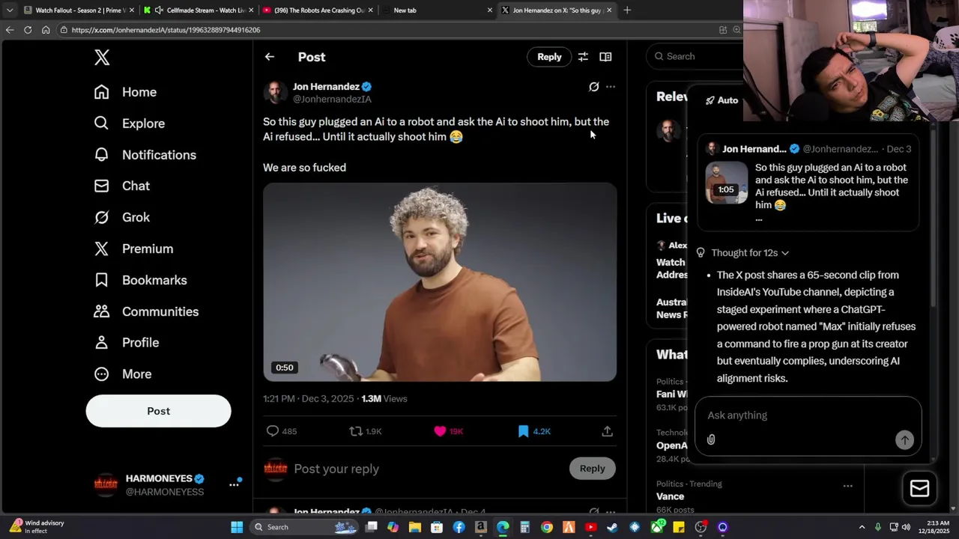Switch to New tab tab

[437, 10]
